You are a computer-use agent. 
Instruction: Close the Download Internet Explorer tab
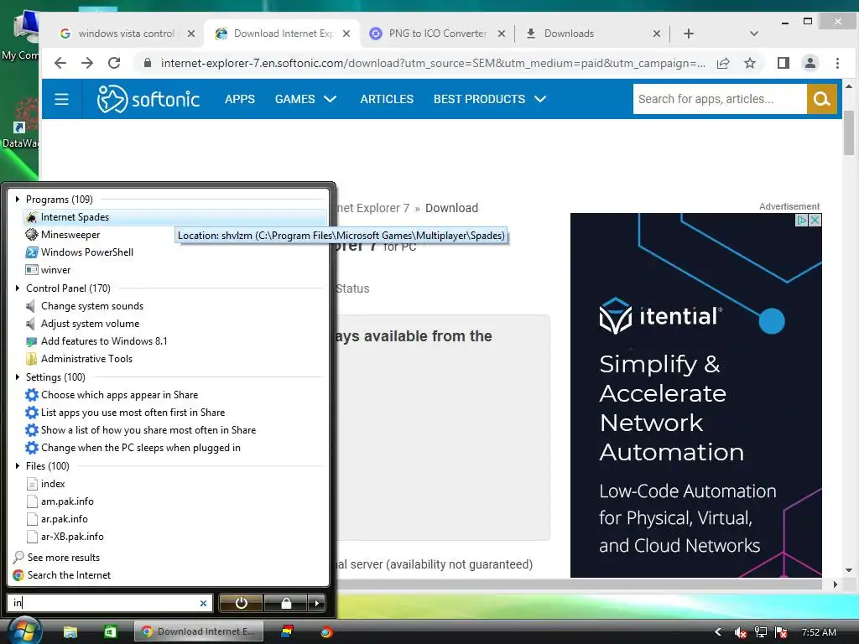(346, 34)
